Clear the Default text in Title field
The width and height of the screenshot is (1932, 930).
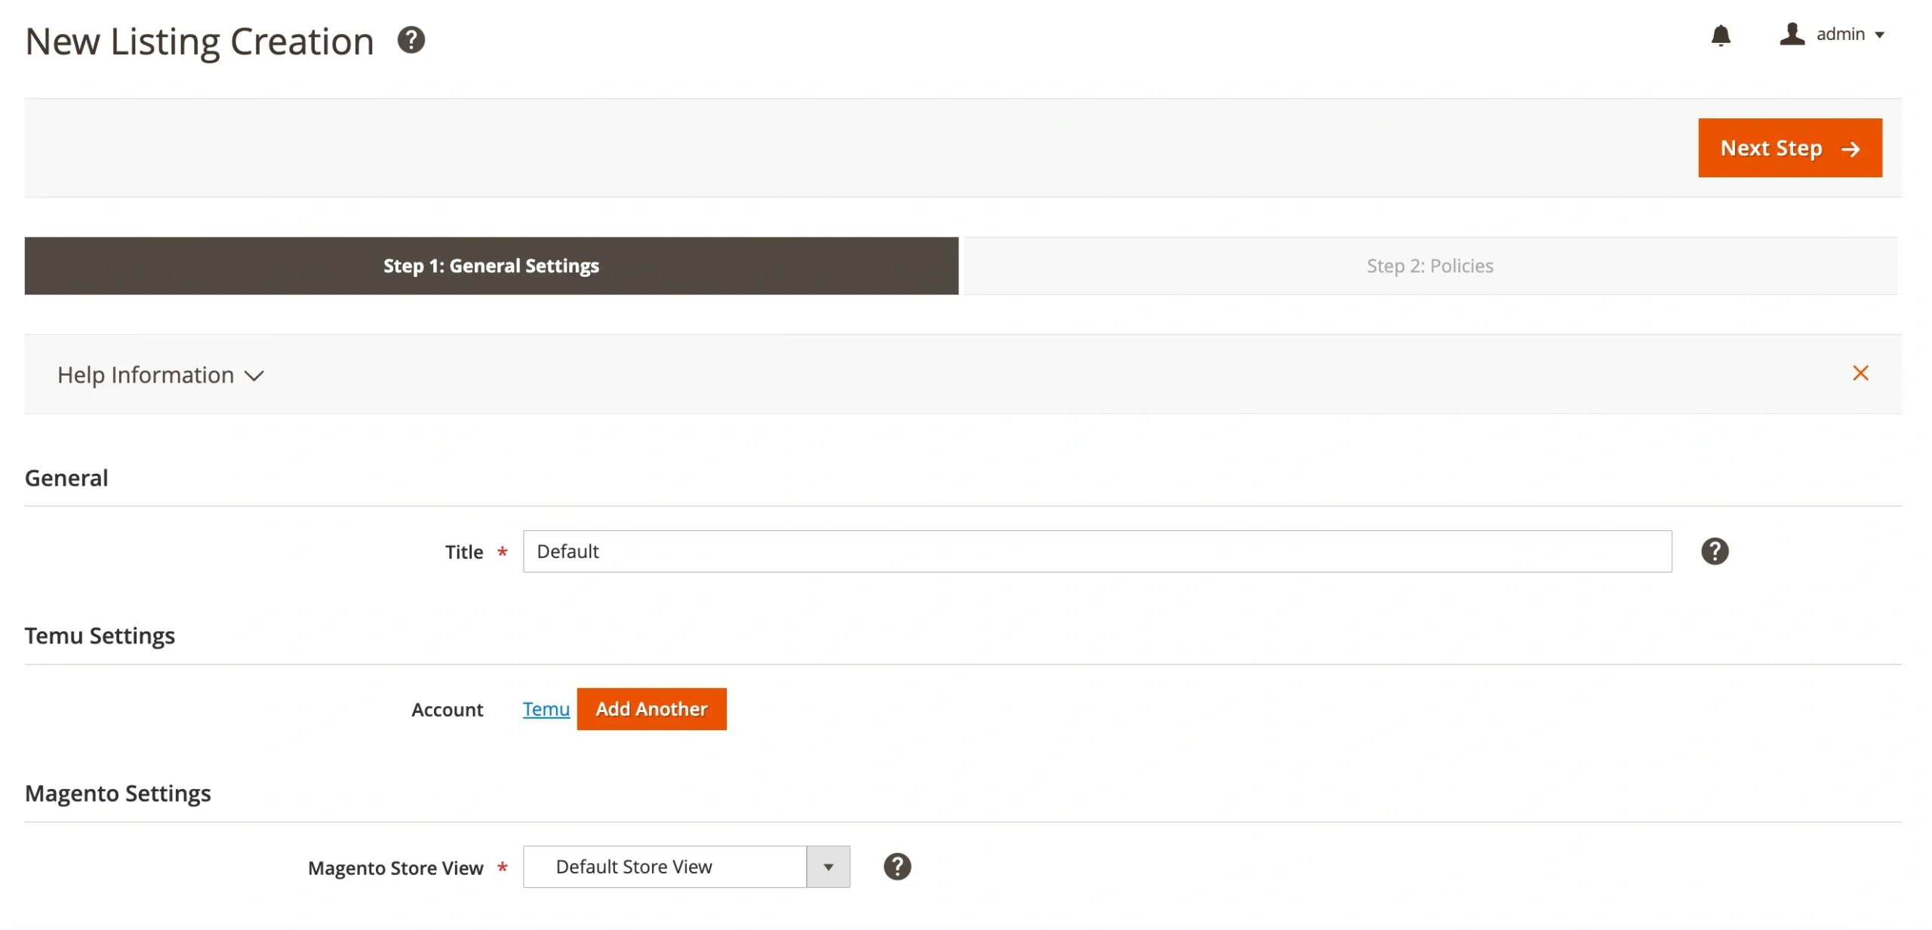click(x=568, y=551)
